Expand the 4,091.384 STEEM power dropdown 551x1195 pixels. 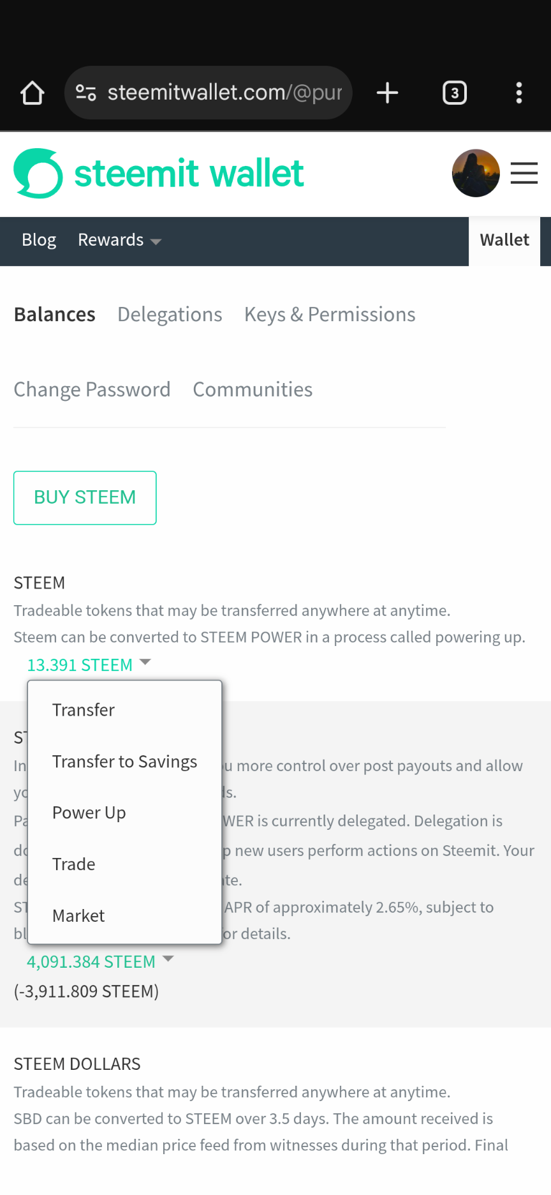[x=100, y=961]
